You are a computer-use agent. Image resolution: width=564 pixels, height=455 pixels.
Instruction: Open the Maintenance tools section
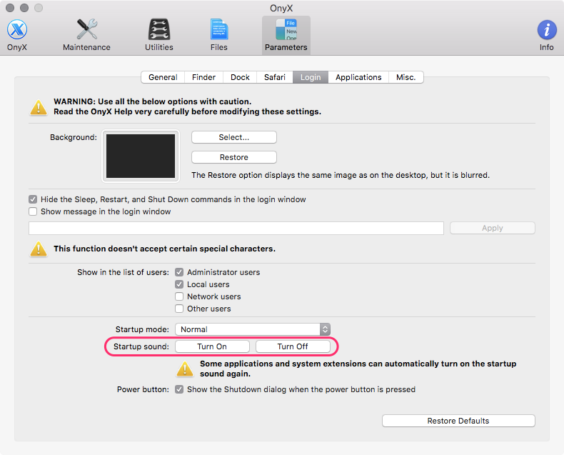(86, 35)
